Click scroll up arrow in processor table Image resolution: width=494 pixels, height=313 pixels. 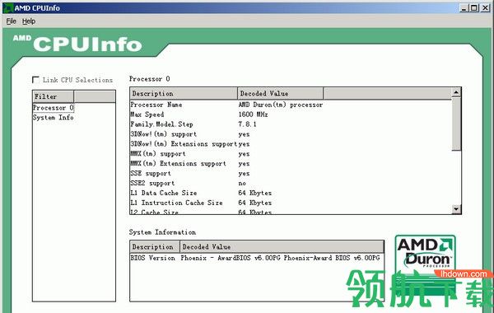click(x=456, y=93)
